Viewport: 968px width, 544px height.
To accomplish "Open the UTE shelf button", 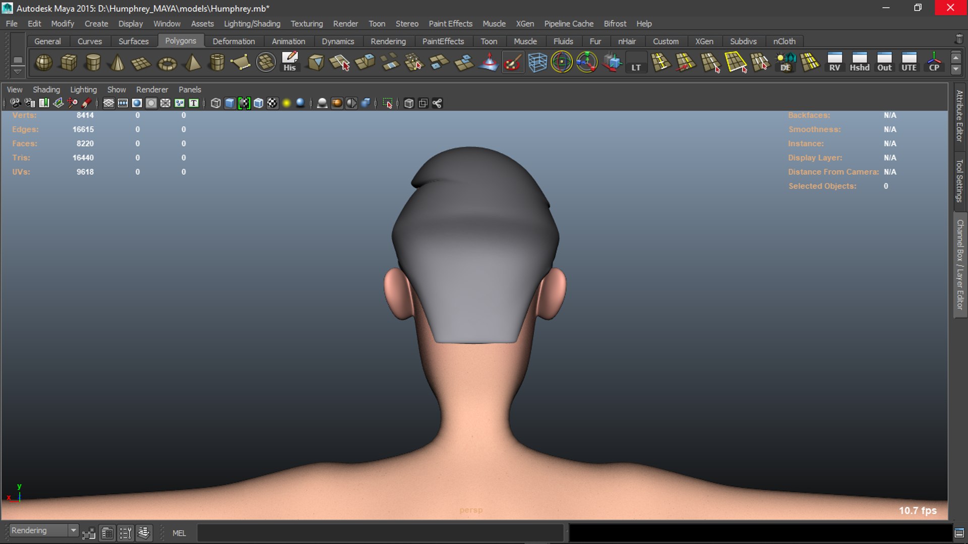I will coord(909,62).
